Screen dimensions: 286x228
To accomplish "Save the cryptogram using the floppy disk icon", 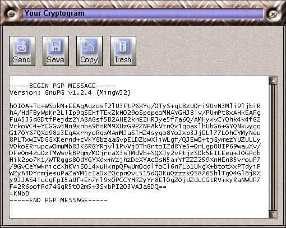I will click(56, 51).
